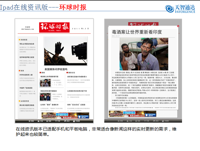Open story 认清美欧危机差异对症下药
Screen dimensions: 200x151
tap(77, 91)
